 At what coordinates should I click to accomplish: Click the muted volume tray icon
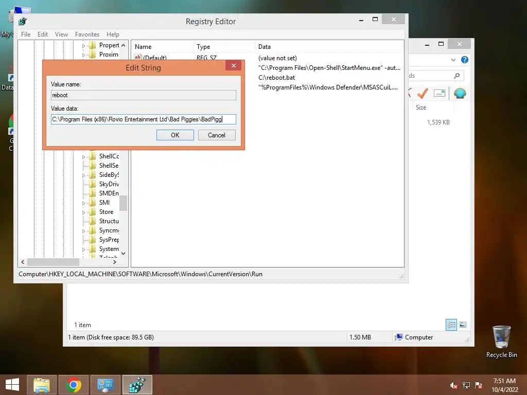[x=454, y=385]
